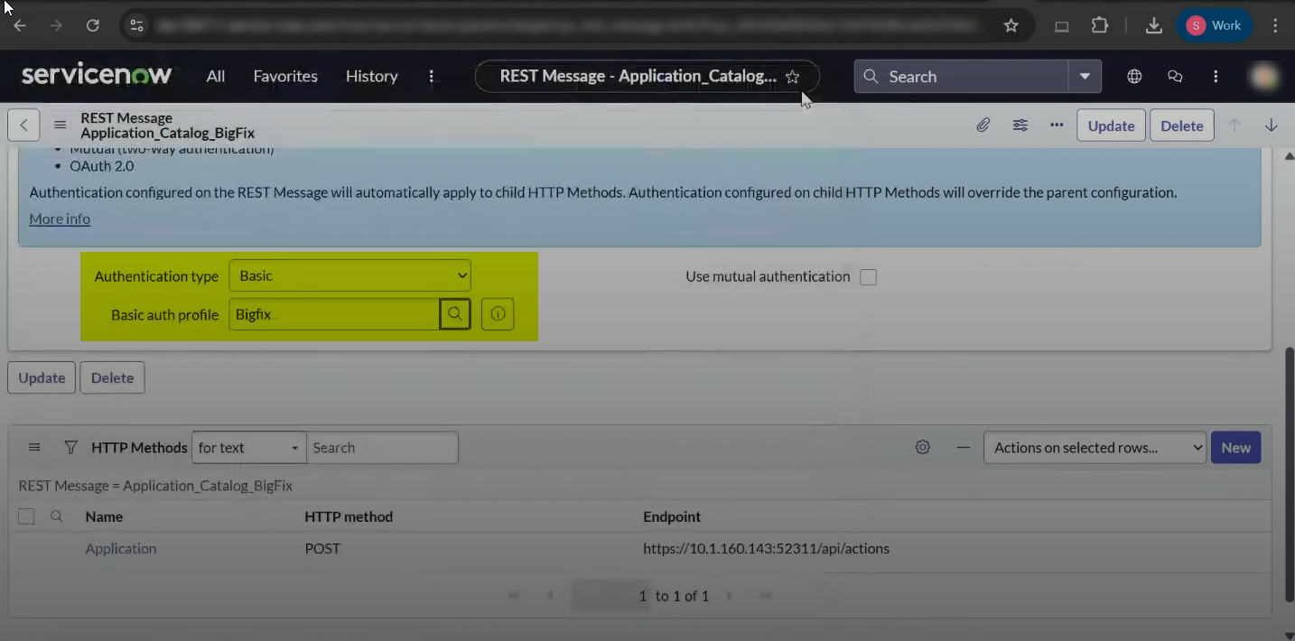Viewport: 1295px width, 641px height.
Task: Open browser extensions puzzle icon
Action: click(1099, 25)
